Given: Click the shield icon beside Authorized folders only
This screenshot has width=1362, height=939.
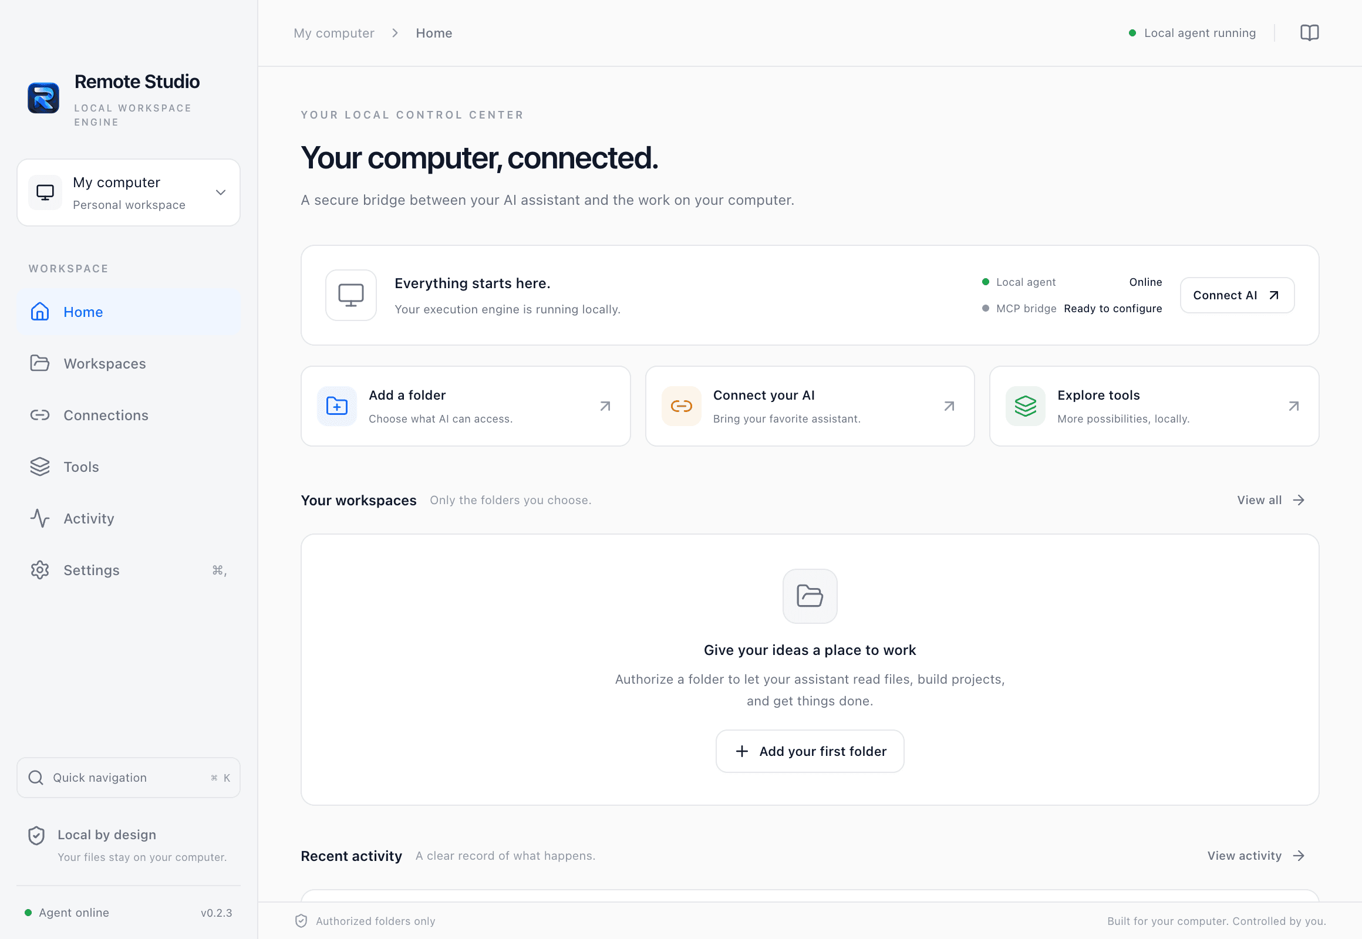Looking at the screenshot, I should [x=301, y=921].
